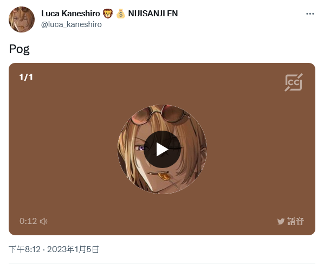Play the voice tweet audio
324x264 pixels.
click(x=162, y=149)
